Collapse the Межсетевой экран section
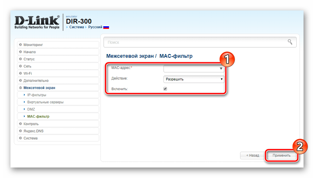Image resolution: width=314 pixels, height=178 pixels. (x=58, y=88)
